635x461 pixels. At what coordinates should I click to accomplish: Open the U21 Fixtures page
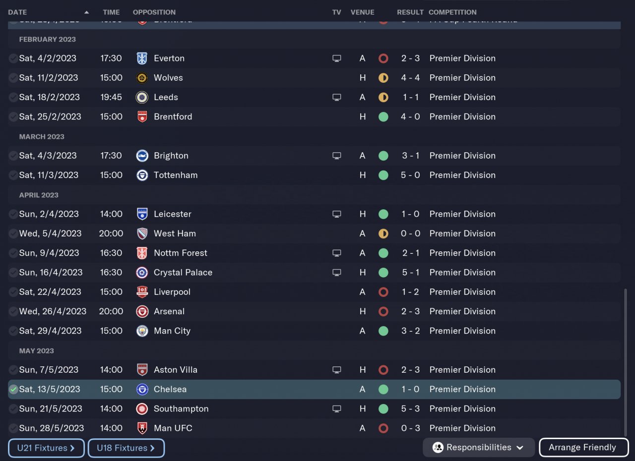[46, 448]
